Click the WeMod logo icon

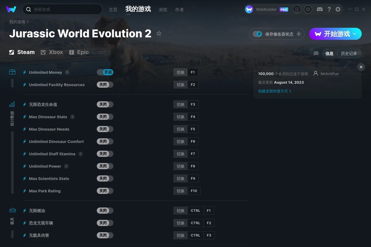pos(11,9)
